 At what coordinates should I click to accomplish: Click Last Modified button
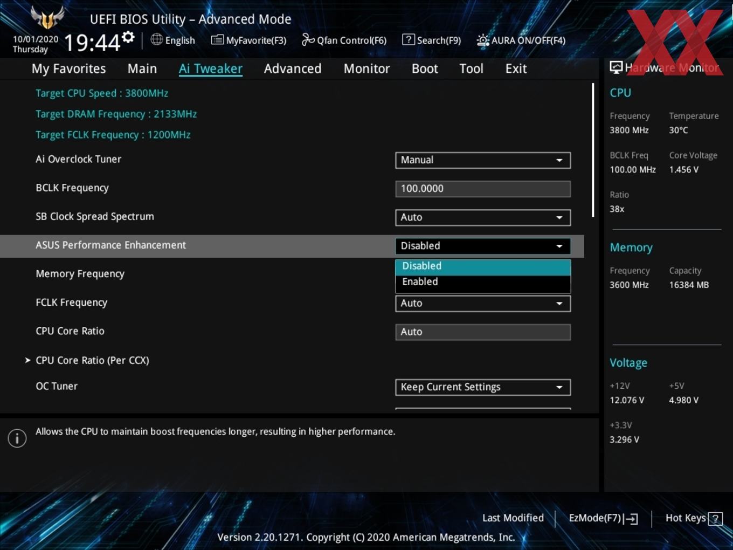click(513, 518)
